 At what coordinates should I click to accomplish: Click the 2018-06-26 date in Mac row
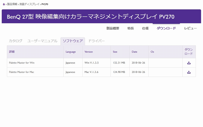click(138, 72)
